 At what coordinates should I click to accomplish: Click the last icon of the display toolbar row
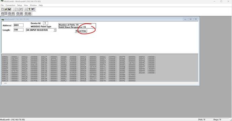30,14
